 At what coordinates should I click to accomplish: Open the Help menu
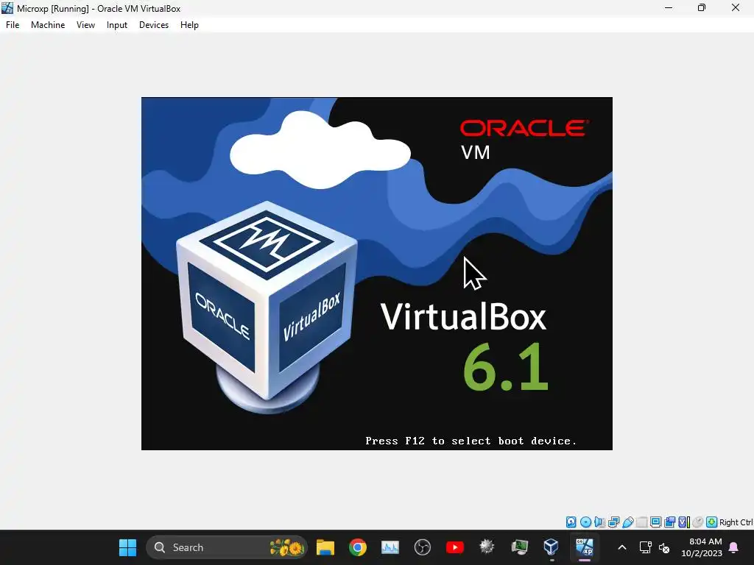(189, 25)
